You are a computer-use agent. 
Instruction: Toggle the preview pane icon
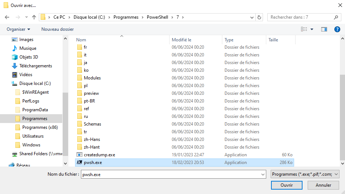pos(324,29)
